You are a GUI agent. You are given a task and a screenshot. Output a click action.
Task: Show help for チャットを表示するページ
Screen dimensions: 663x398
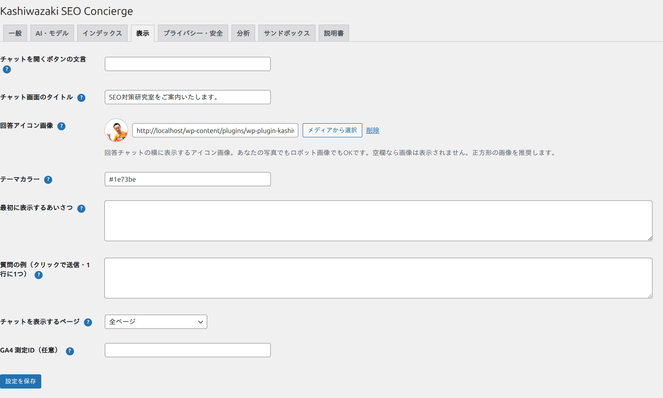coord(88,323)
